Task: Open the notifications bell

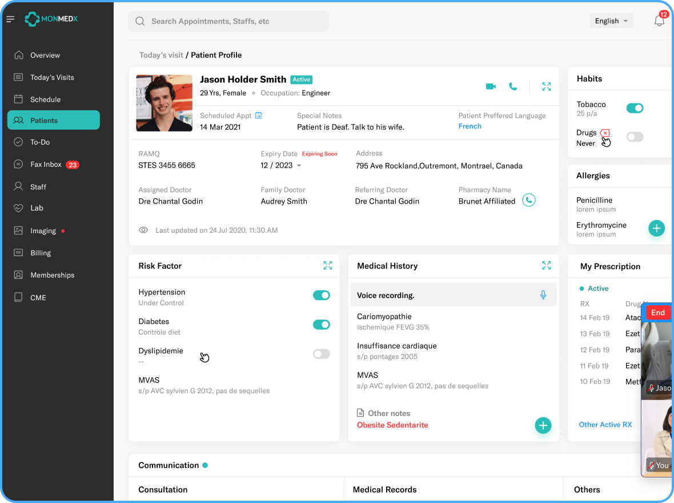Action: pos(659,21)
